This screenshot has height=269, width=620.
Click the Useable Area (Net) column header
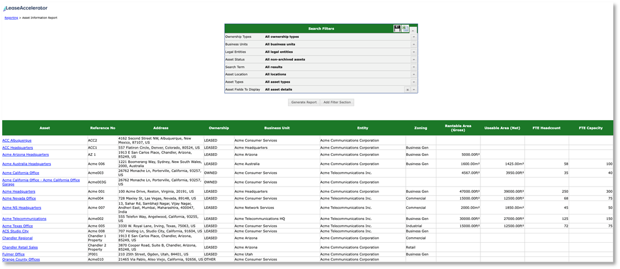tap(502, 128)
